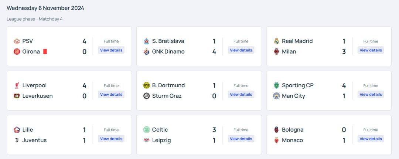The width and height of the screenshot is (399, 159).
Task: Open details for Liverpool vs Leverkusen match
Action: pos(111,95)
